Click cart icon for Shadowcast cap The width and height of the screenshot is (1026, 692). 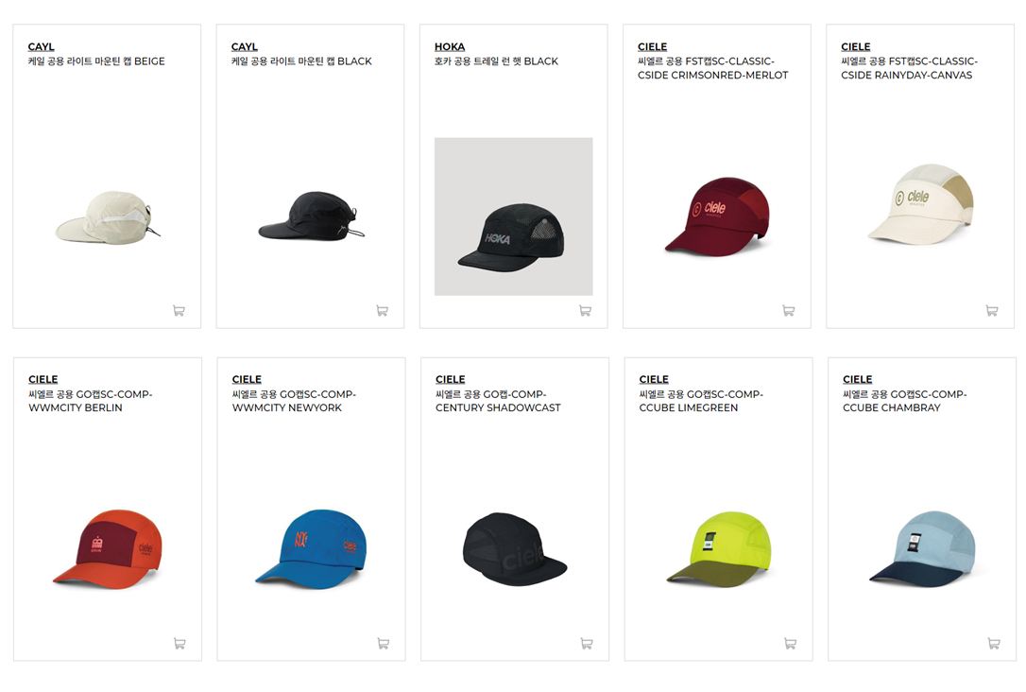587,644
